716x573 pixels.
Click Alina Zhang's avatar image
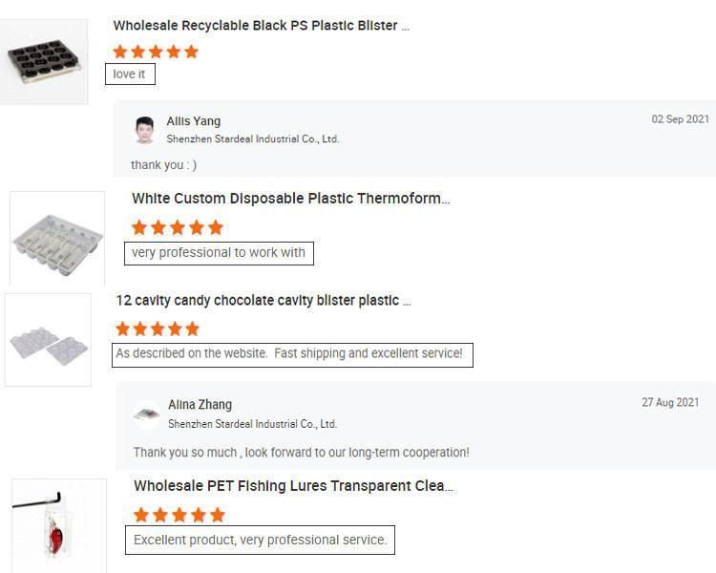[x=147, y=413]
